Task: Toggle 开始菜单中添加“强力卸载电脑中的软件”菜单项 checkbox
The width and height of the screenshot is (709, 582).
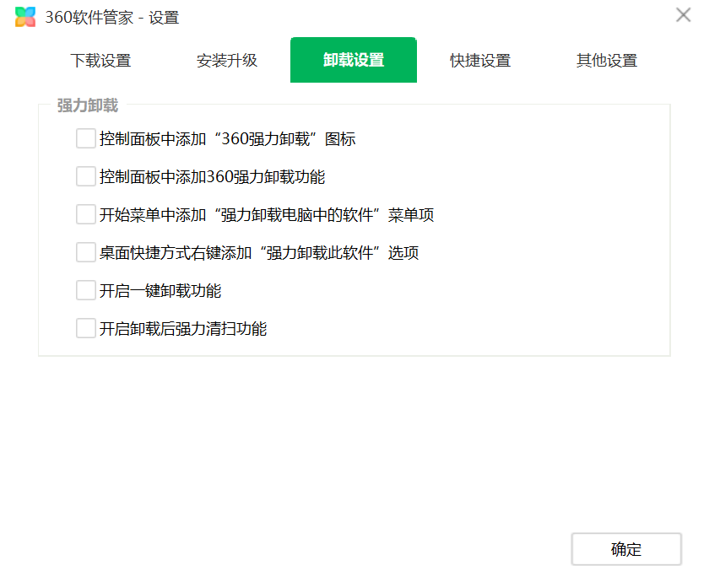Action: click(85, 214)
